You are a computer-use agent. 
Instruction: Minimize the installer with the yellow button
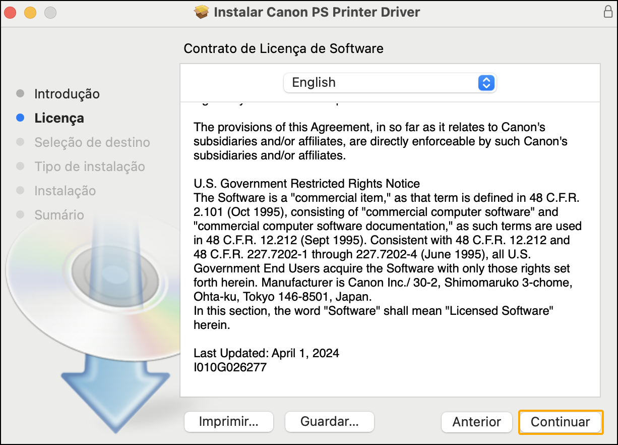[x=30, y=13]
